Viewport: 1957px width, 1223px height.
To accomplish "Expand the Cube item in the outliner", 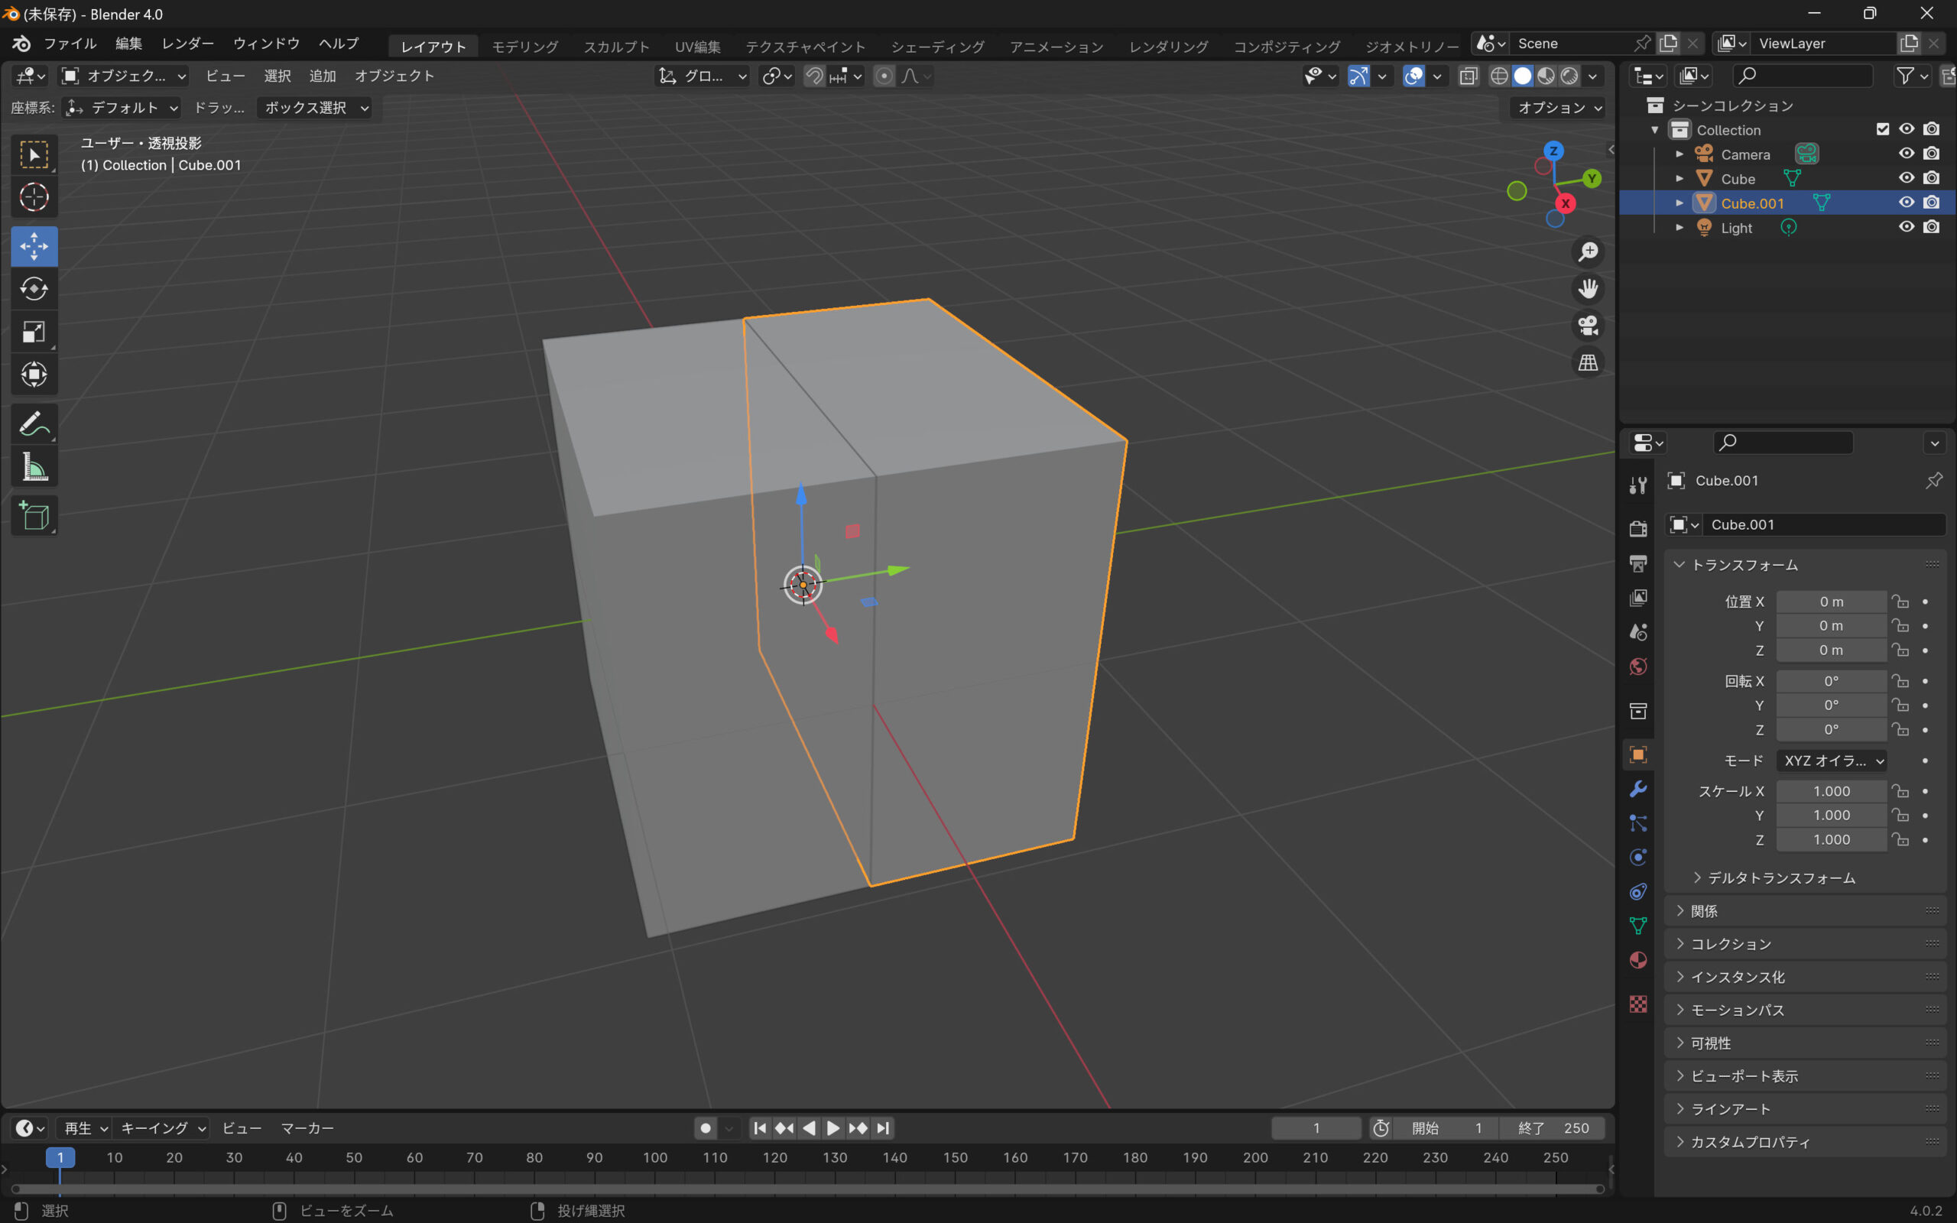I will pos(1680,179).
